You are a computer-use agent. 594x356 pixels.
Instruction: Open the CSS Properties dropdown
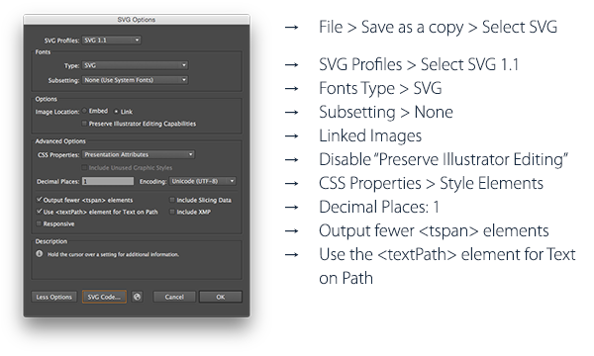(x=139, y=154)
